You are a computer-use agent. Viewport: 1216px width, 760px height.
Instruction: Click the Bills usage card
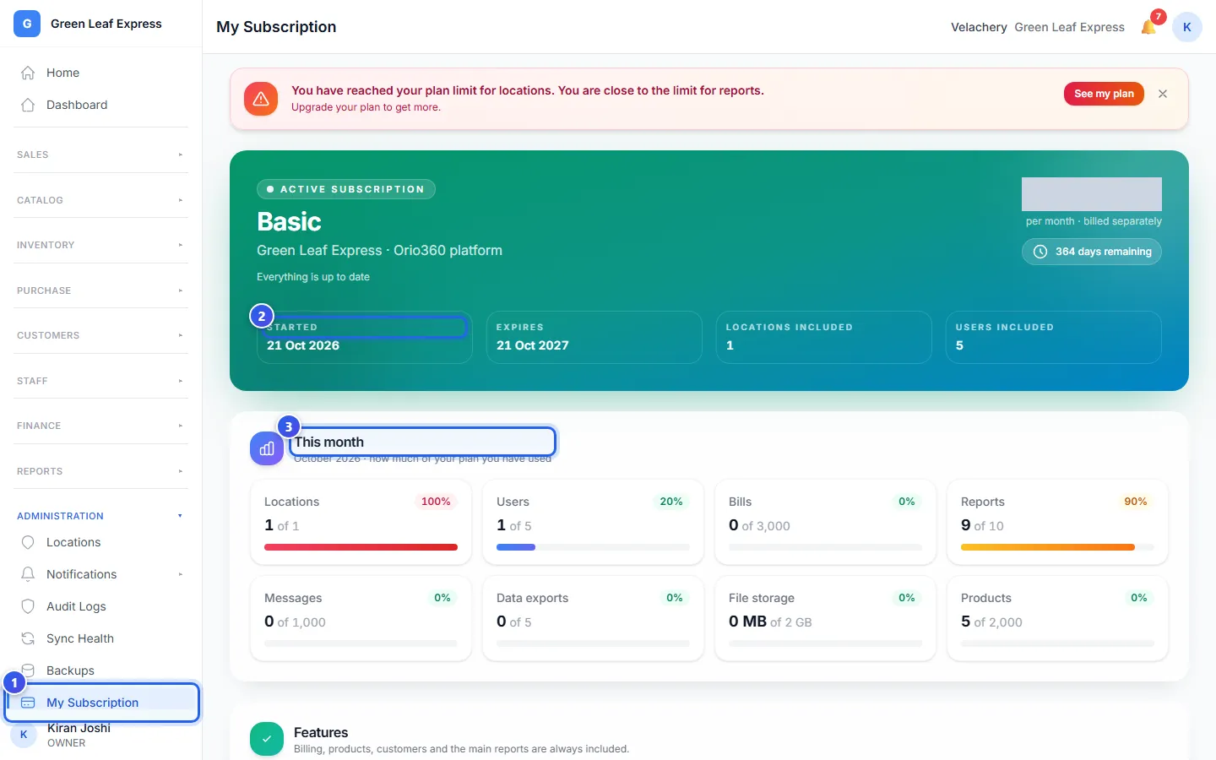825,523
